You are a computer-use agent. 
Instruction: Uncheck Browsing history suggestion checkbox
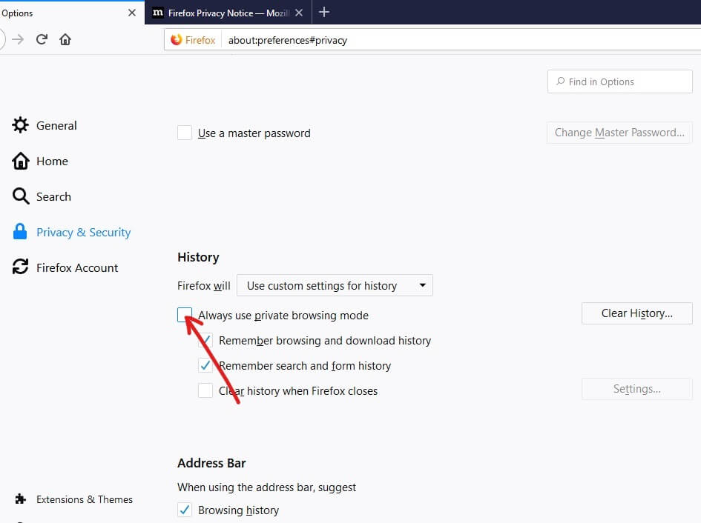point(185,510)
